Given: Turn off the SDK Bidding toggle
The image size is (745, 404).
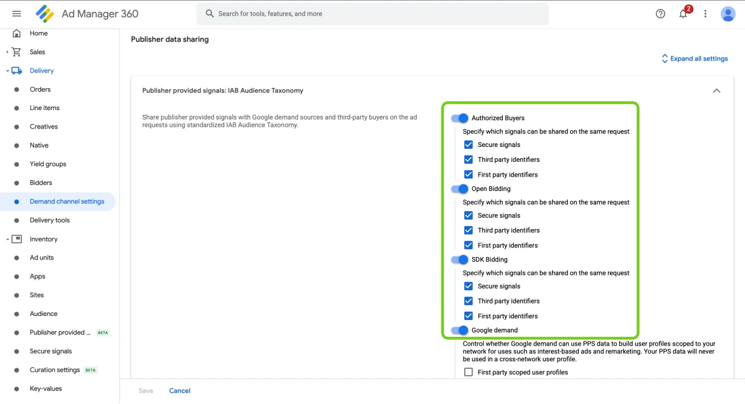Looking at the screenshot, I should point(459,260).
